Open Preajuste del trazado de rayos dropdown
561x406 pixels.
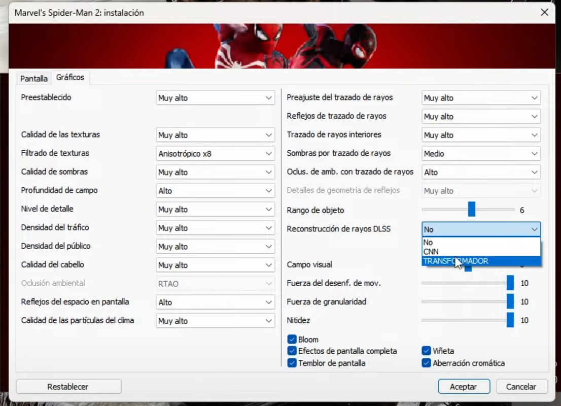tap(481, 98)
